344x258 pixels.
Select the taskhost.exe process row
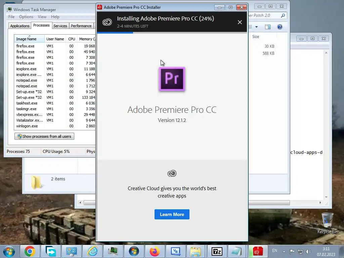tap(55, 103)
